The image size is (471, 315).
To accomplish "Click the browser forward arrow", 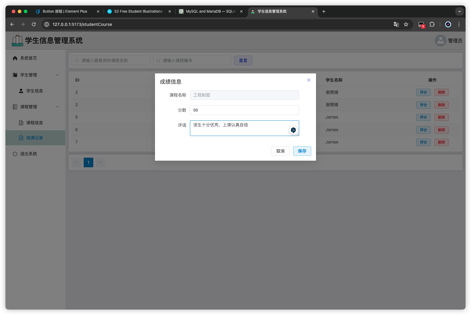I will tap(23, 24).
